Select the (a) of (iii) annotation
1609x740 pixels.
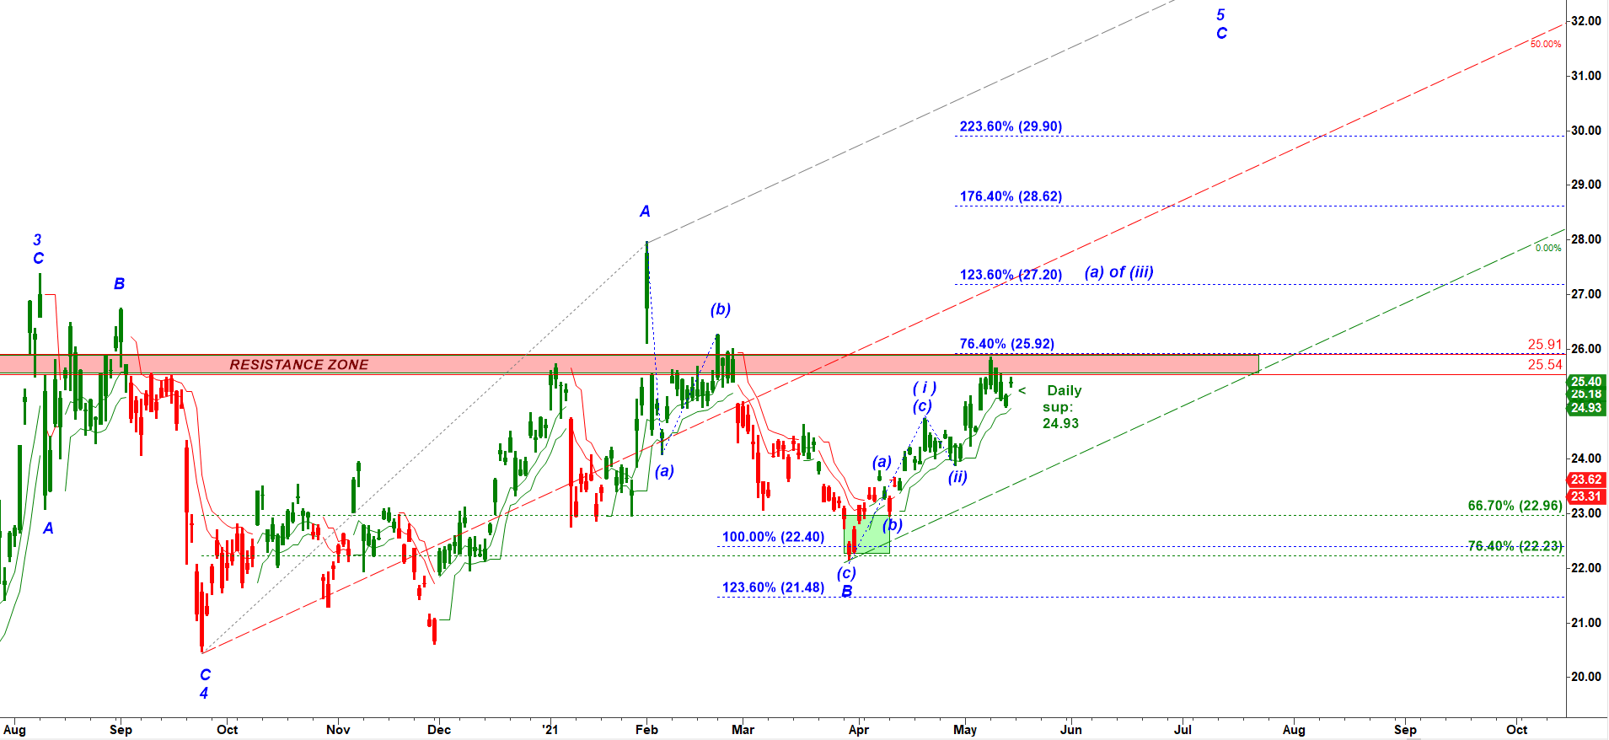coord(1118,272)
